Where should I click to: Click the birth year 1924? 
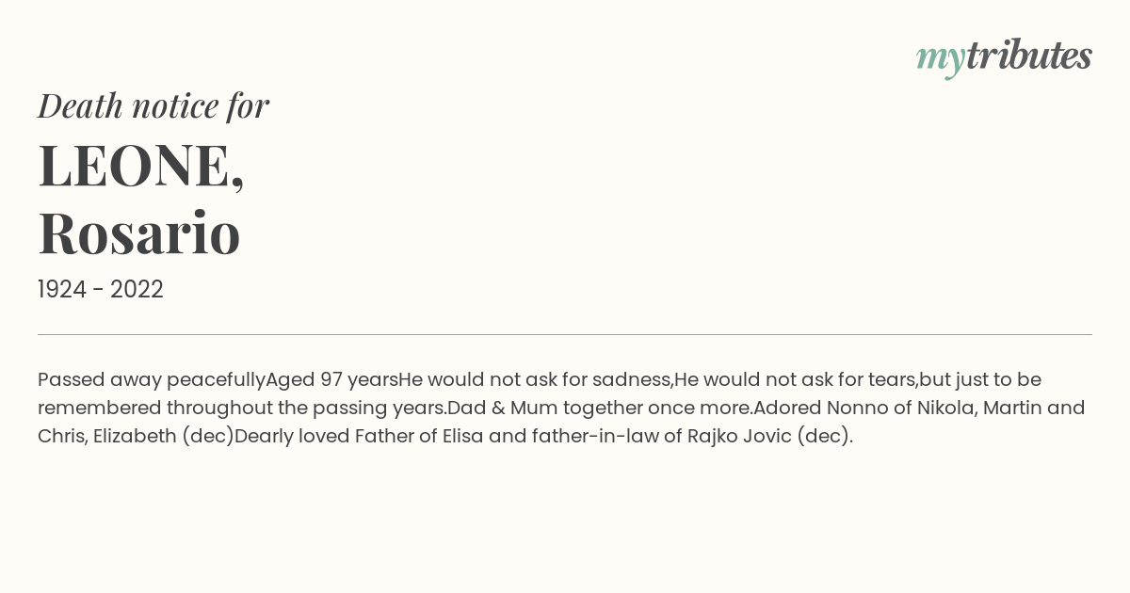pos(64,290)
